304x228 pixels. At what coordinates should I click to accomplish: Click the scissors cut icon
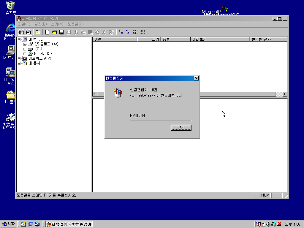tap(76, 32)
